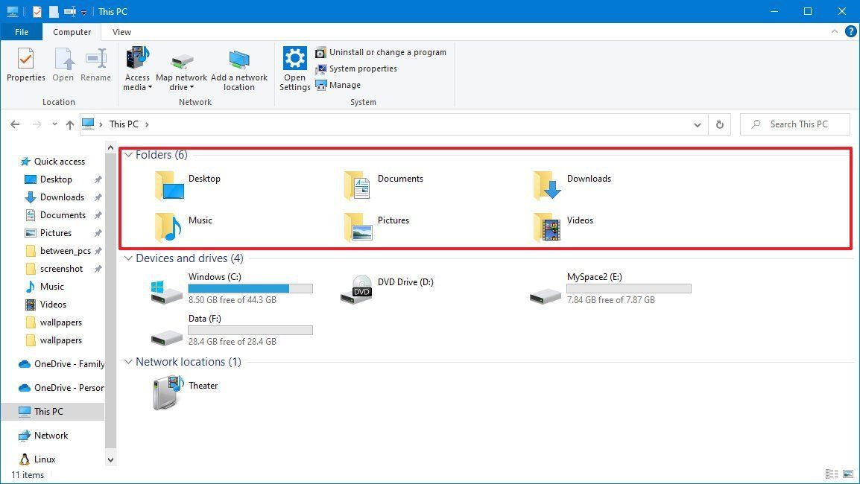Open the Access media dropdown
The image size is (860, 484).
coord(137,69)
